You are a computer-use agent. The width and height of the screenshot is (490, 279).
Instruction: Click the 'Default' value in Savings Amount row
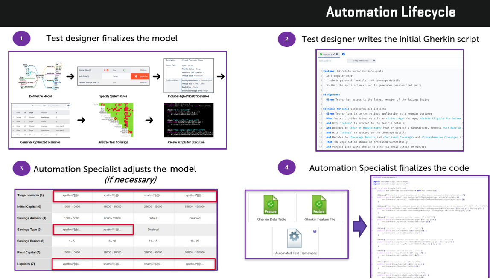pos(153,218)
